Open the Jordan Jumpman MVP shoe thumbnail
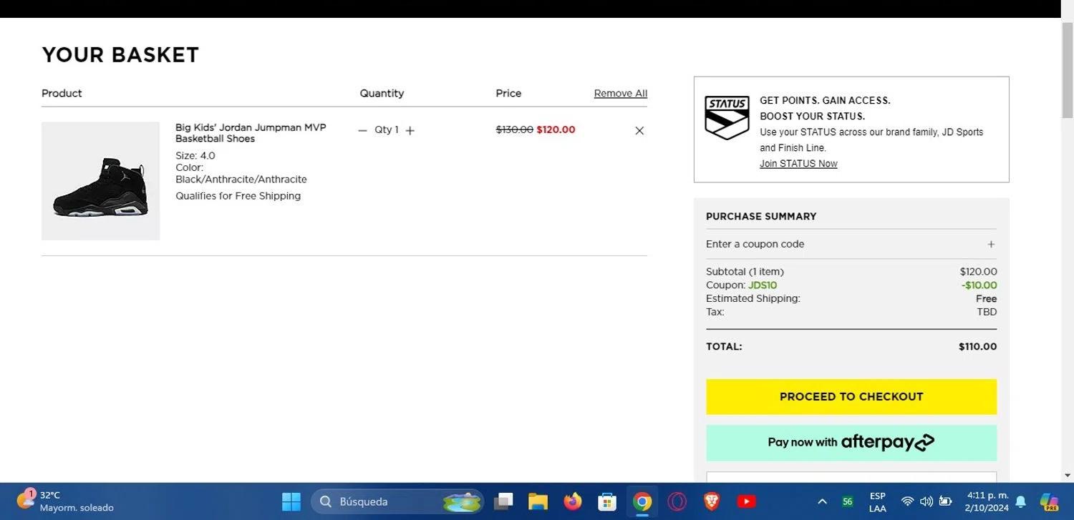 pyautogui.click(x=100, y=181)
